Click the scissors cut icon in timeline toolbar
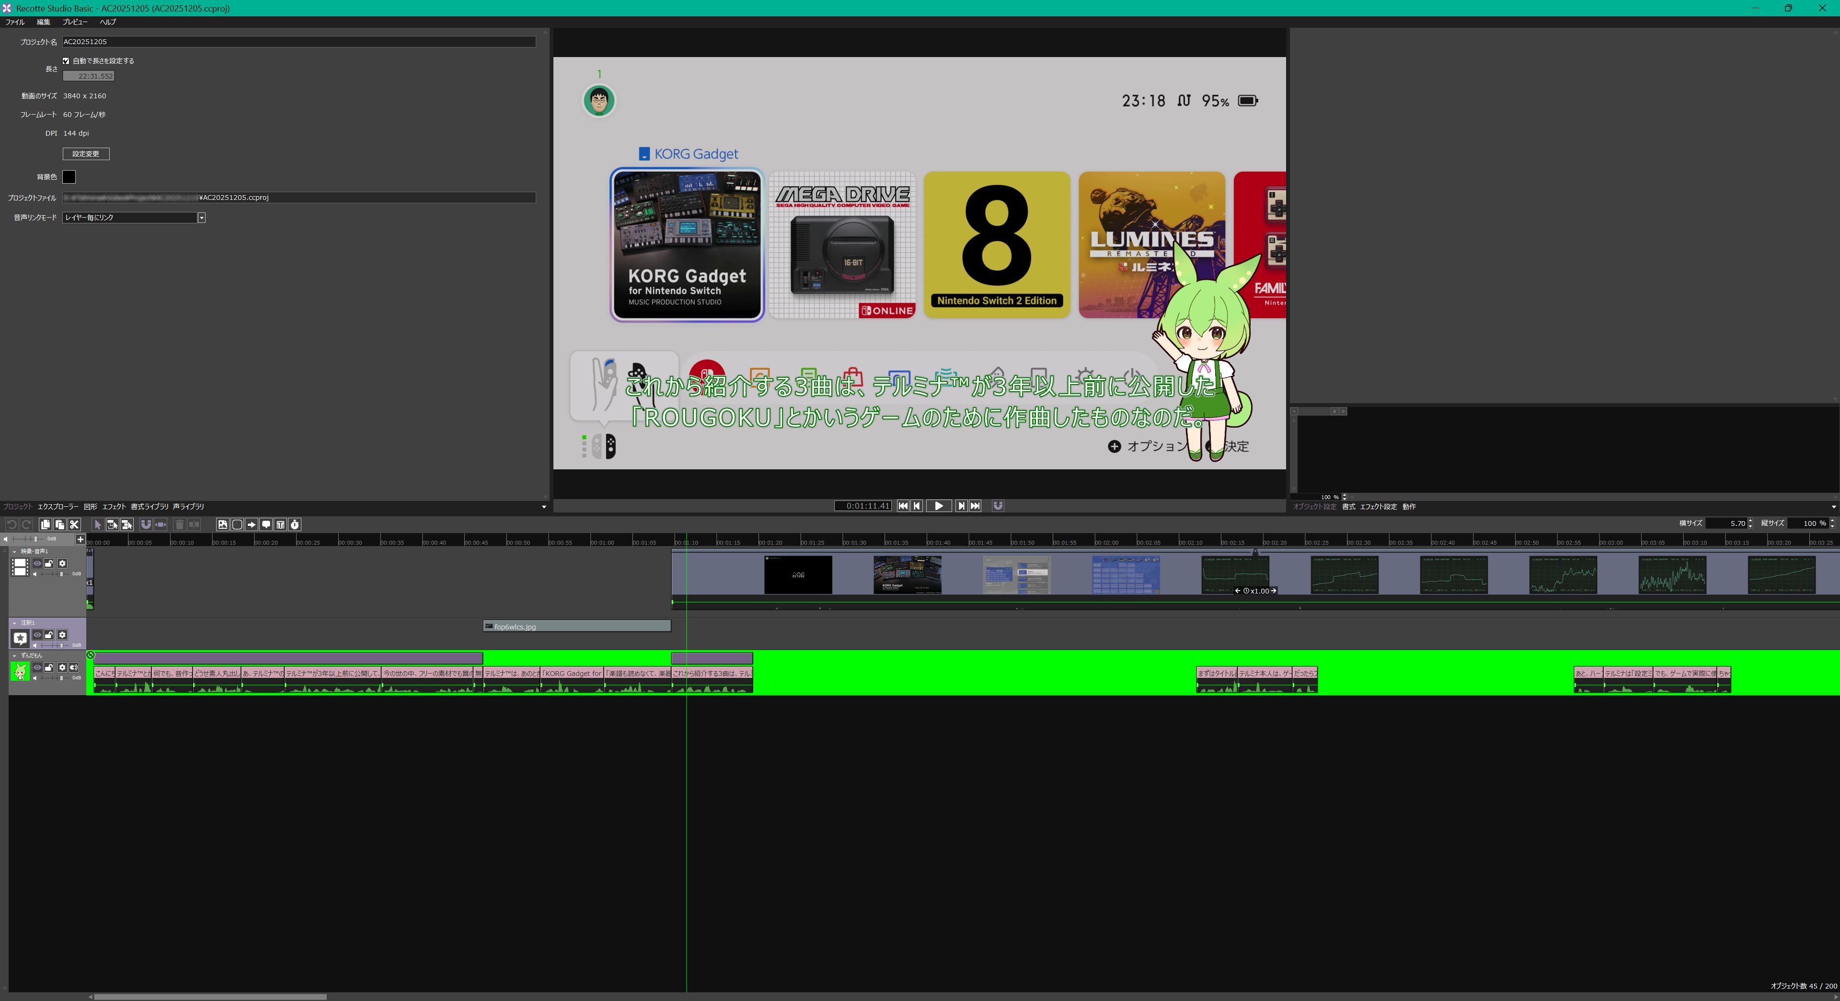The height and width of the screenshot is (1001, 1840). 74,524
